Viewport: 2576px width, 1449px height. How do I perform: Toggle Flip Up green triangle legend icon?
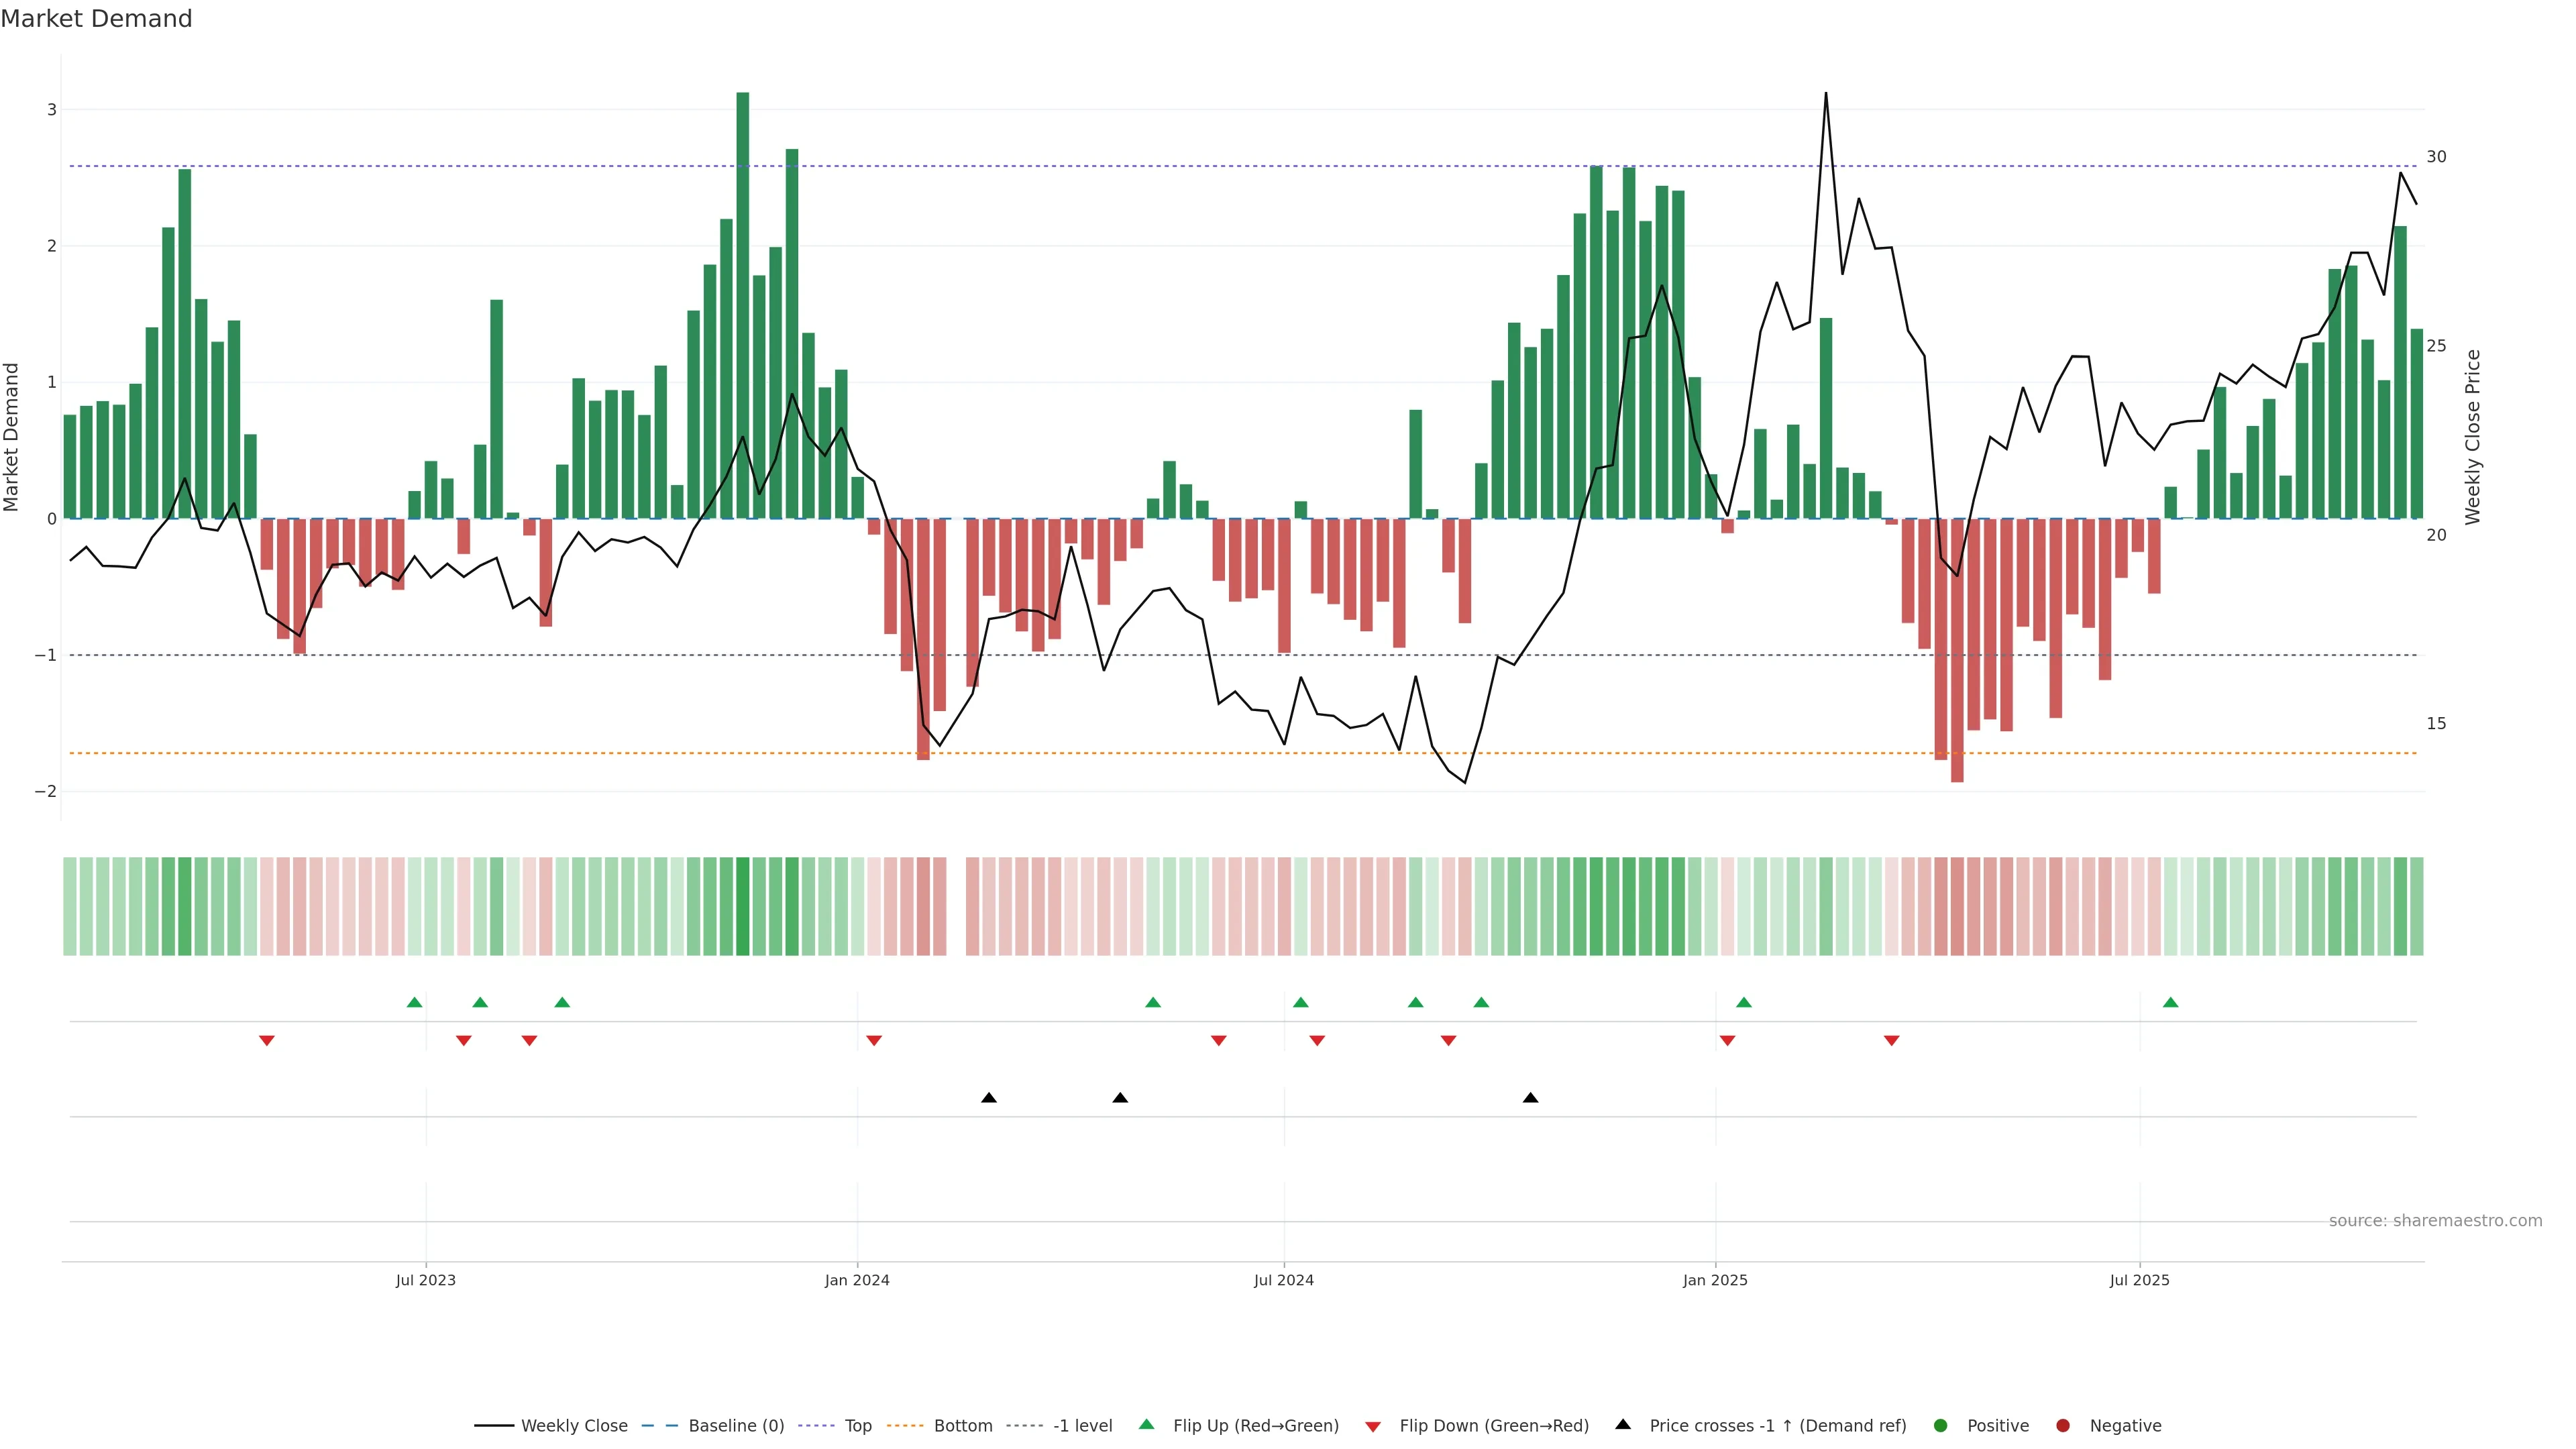pos(1146,1424)
